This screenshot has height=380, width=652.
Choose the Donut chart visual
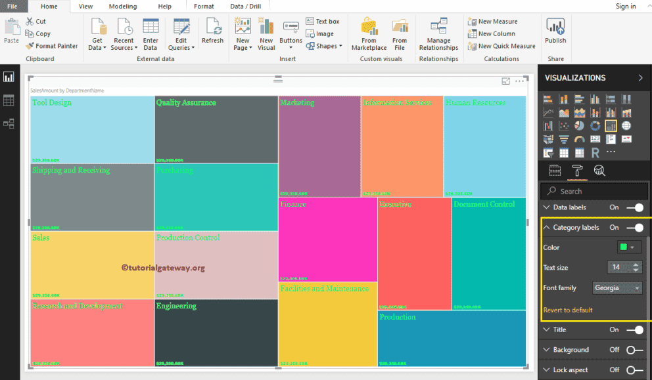(x=595, y=125)
